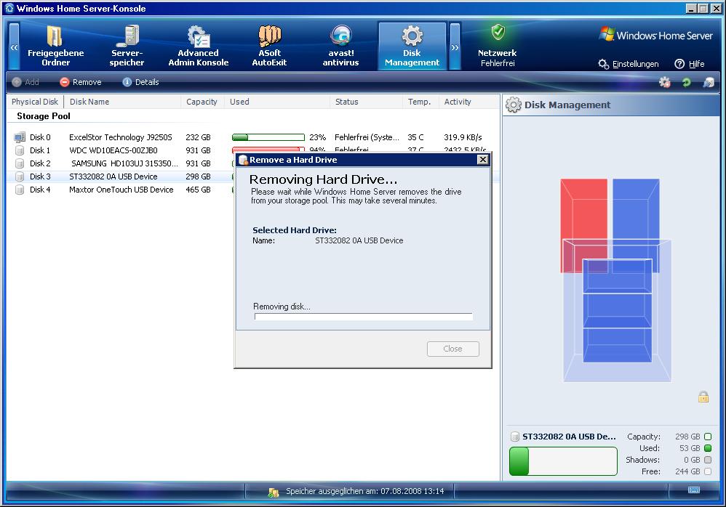Click the Speicher ausgeglichen status bar text
The image size is (726, 507).
click(365, 491)
